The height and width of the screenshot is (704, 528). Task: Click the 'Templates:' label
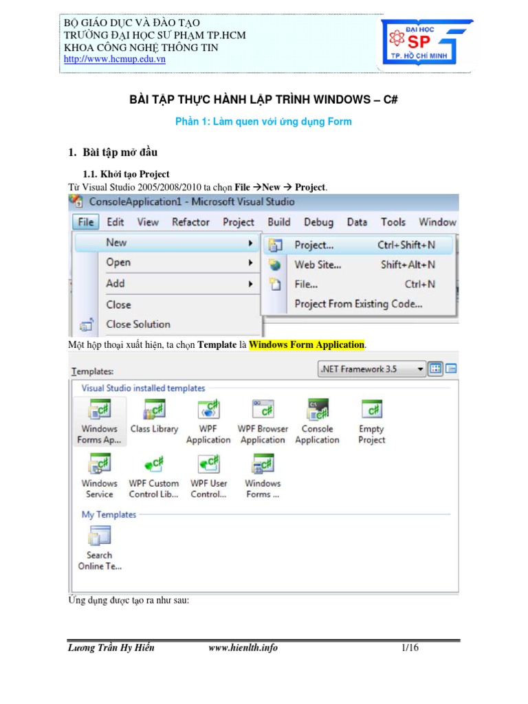point(93,372)
